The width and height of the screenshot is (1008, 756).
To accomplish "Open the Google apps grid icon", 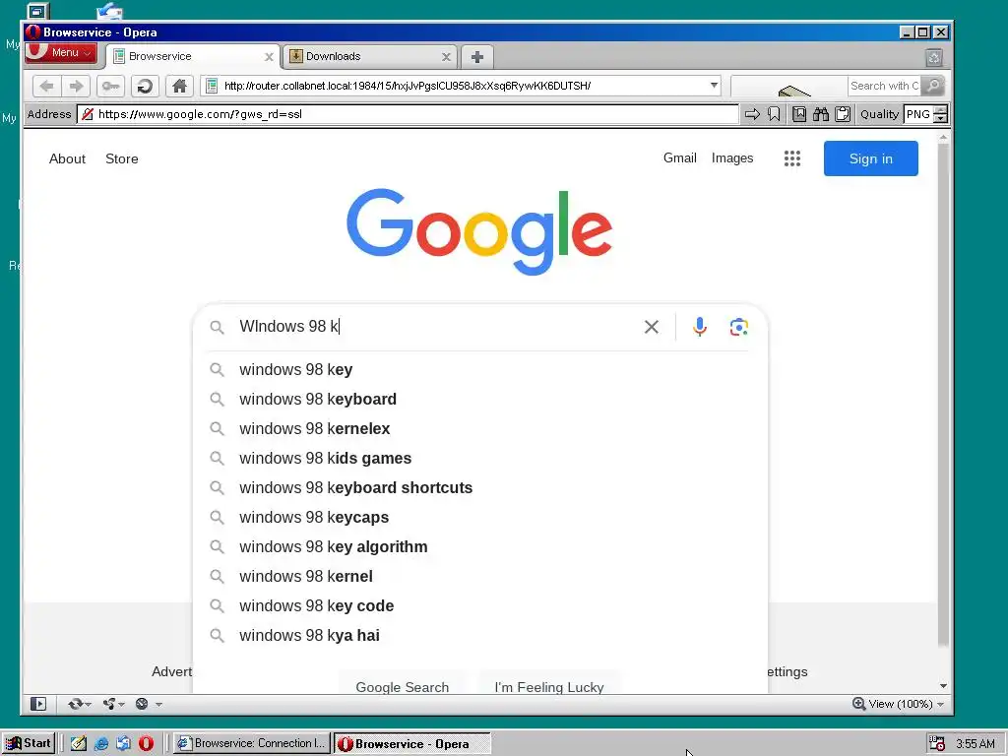I will click(x=792, y=158).
